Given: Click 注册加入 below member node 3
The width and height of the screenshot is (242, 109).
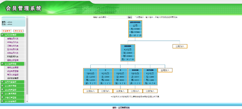Looking at the screenshot, I should 120,91.
